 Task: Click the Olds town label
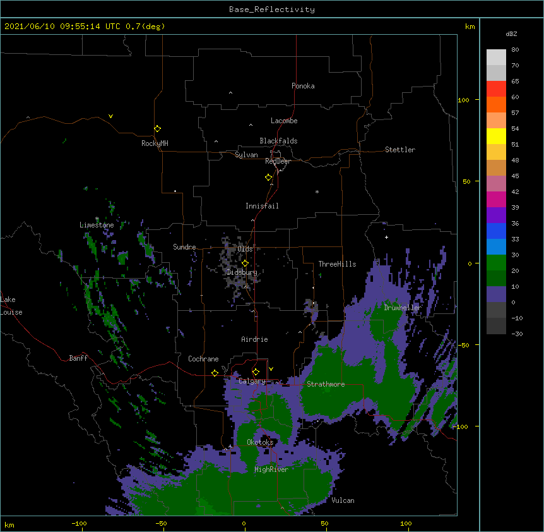pos(245,249)
